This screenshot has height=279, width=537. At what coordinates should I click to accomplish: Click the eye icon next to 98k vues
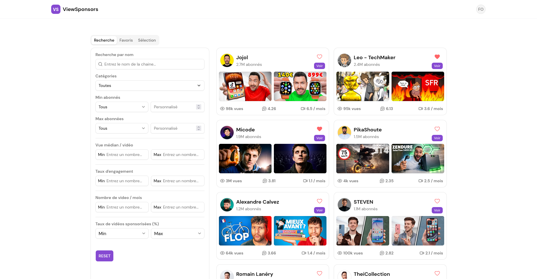pyautogui.click(x=222, y=109)
